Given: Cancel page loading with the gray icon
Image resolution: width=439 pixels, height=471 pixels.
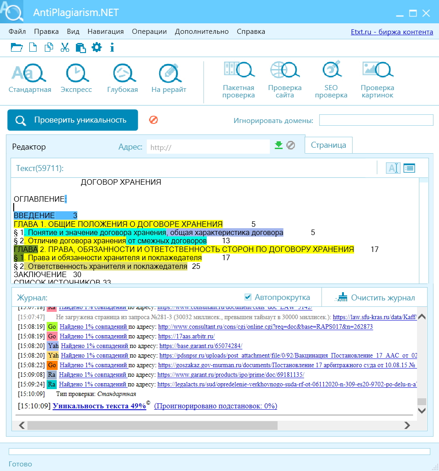Looking at the screenshot, I should click(x=290, y=145).
